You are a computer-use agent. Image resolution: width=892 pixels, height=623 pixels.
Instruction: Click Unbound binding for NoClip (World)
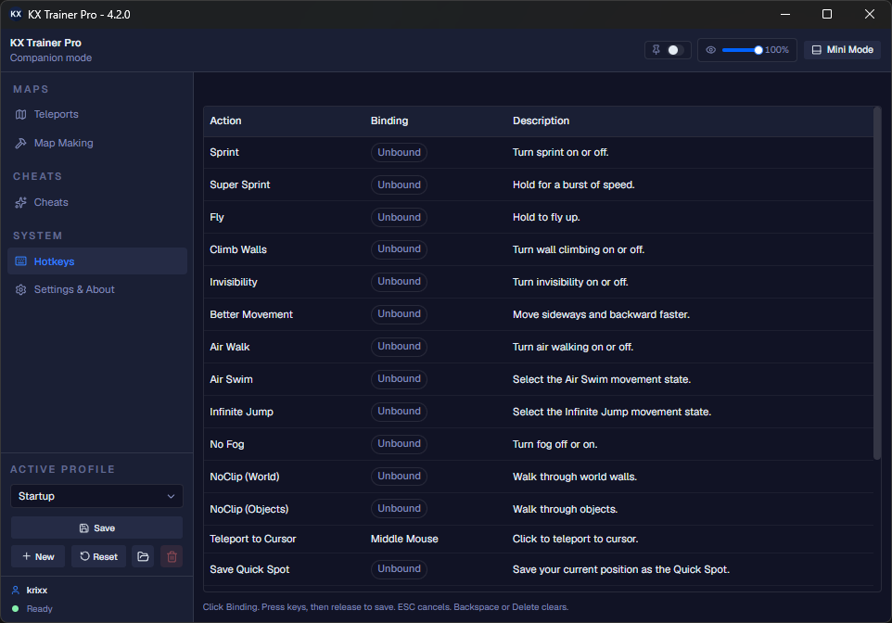(399, 477)
